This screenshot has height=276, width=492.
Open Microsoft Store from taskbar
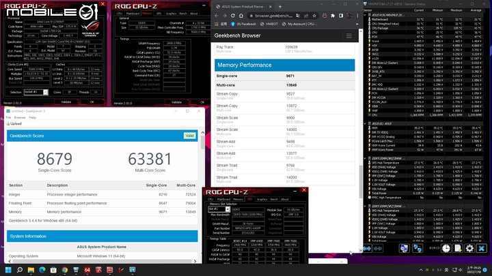coord(53,270)
